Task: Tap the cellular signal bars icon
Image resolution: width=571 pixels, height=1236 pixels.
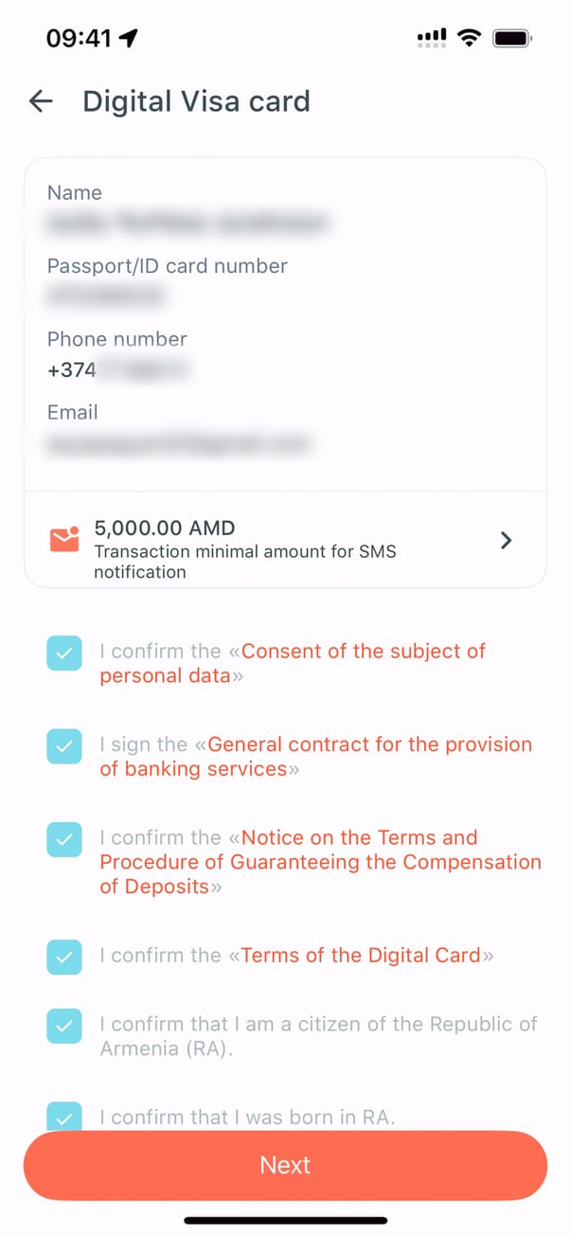Action: point(431,38)
